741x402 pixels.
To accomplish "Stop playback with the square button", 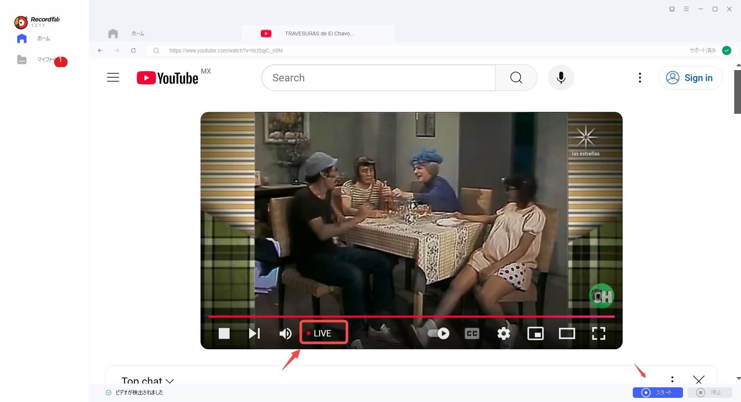I will click(224, 333).
